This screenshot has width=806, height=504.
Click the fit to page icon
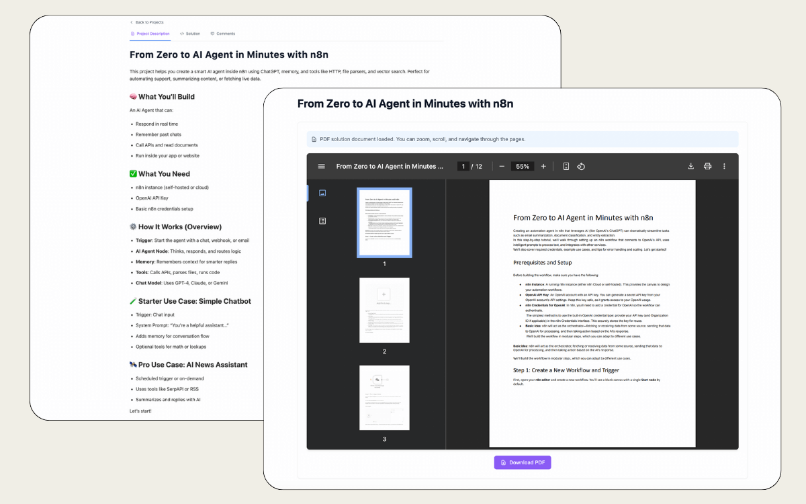coord(566,166)
